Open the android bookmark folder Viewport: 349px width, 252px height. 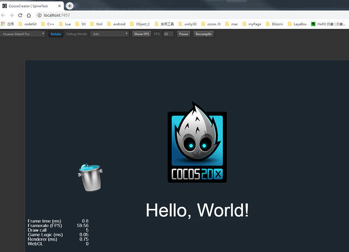[116, 24]
